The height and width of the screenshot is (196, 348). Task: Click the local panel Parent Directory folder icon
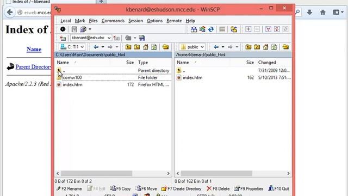click(128, 47)
